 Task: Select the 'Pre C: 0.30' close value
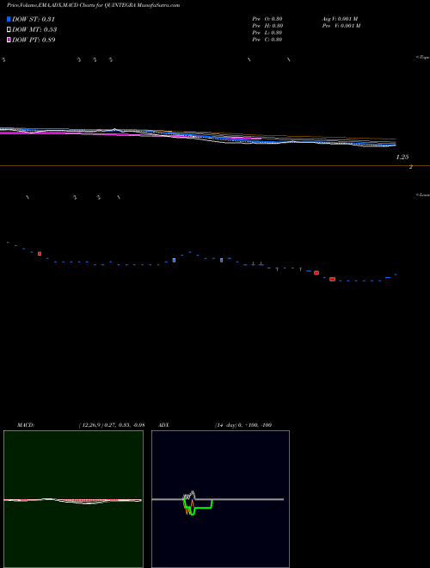267,40
